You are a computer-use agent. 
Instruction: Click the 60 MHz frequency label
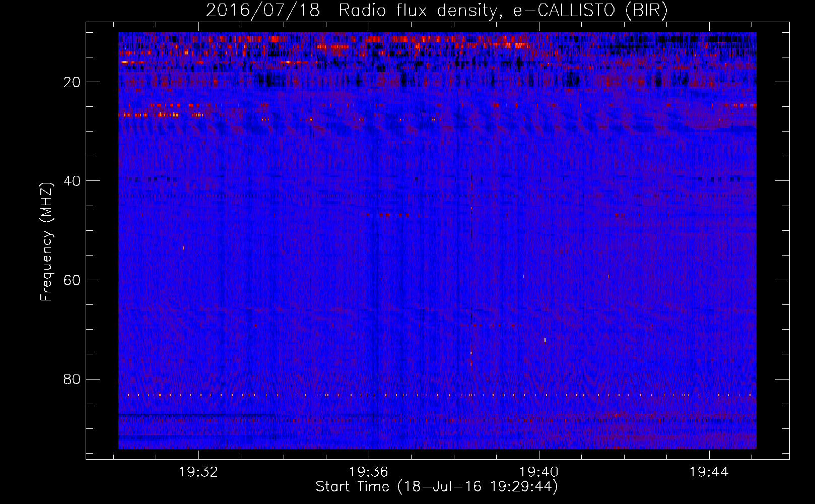coord(73,280)
